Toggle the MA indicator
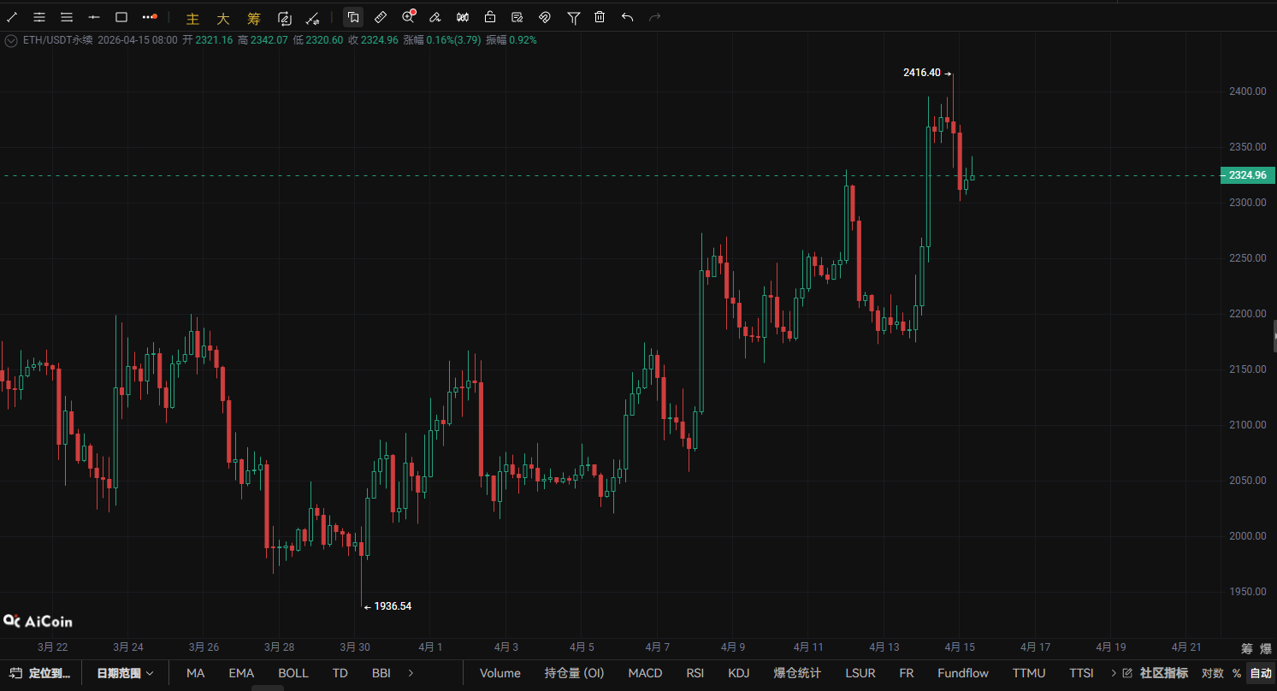The height and width of the screenshot is (691, 1277). pos(196,673)
